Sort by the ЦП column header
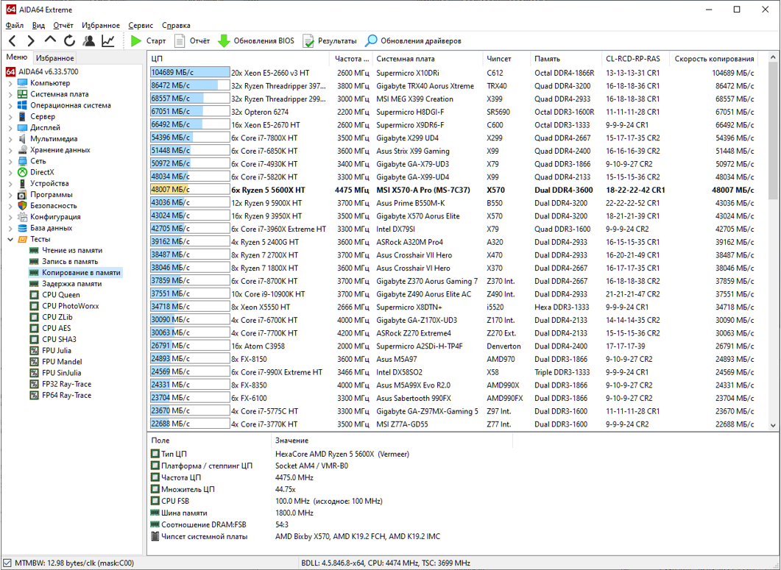Viewport: 781px width, 570px height. [238, 59]
